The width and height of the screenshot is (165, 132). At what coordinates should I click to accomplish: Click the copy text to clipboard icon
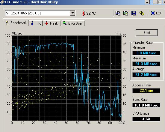tap(118, 13)
